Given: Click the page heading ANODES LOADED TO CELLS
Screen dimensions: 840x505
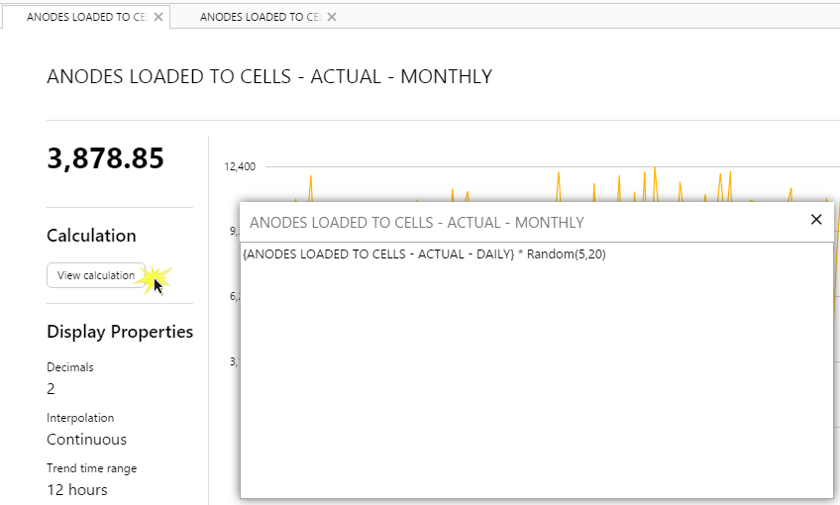Looking at the screenshot, I should click(x=269, y=76).
